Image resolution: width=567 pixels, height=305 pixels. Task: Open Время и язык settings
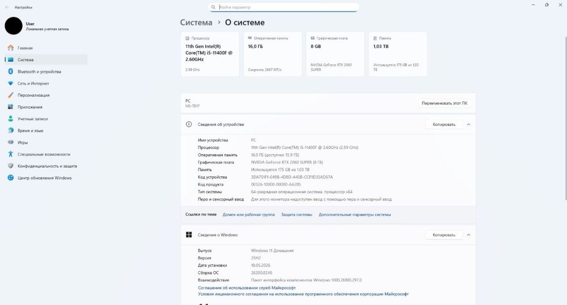pyautogui.click(x=46, y=130)
